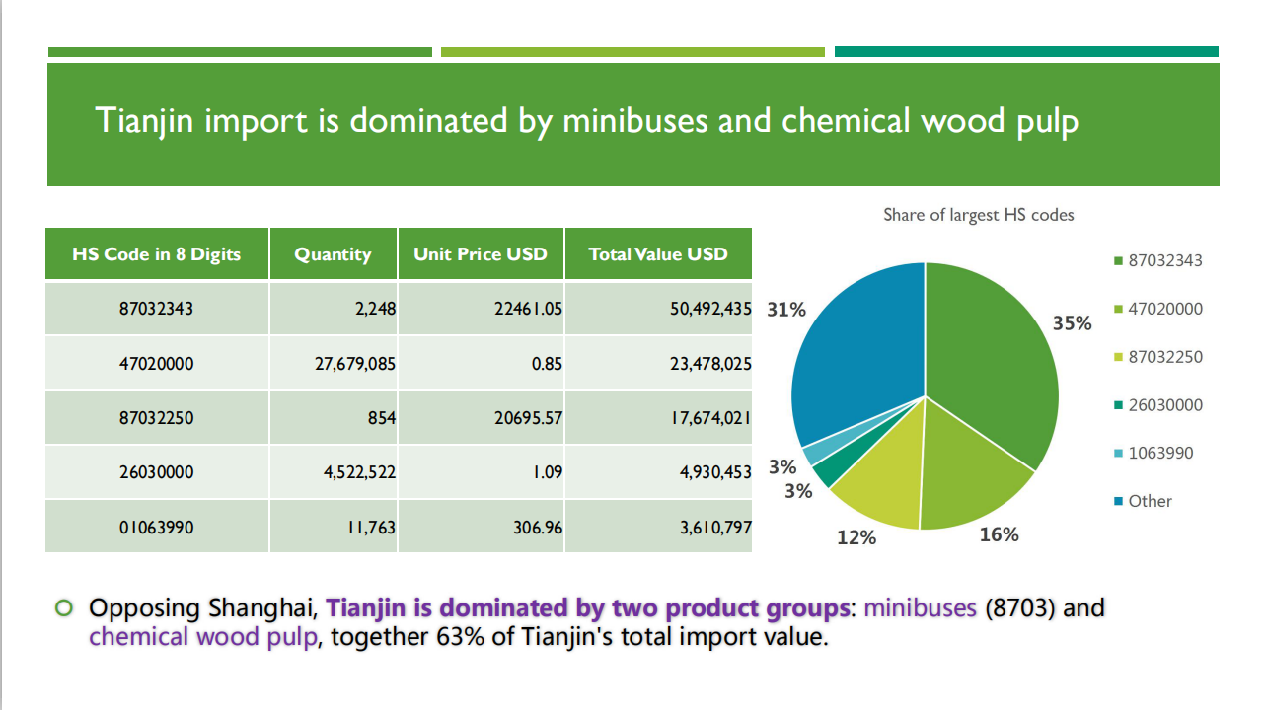
Task: Click quantity cell 11,763
Action: tap(334, 527)
